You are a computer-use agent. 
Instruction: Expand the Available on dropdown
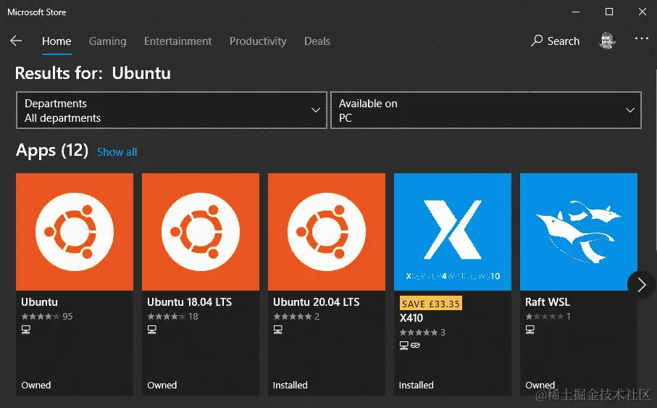(486, 110)
